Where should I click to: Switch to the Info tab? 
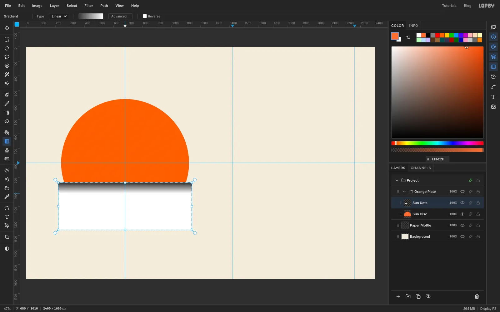point(413,26)
